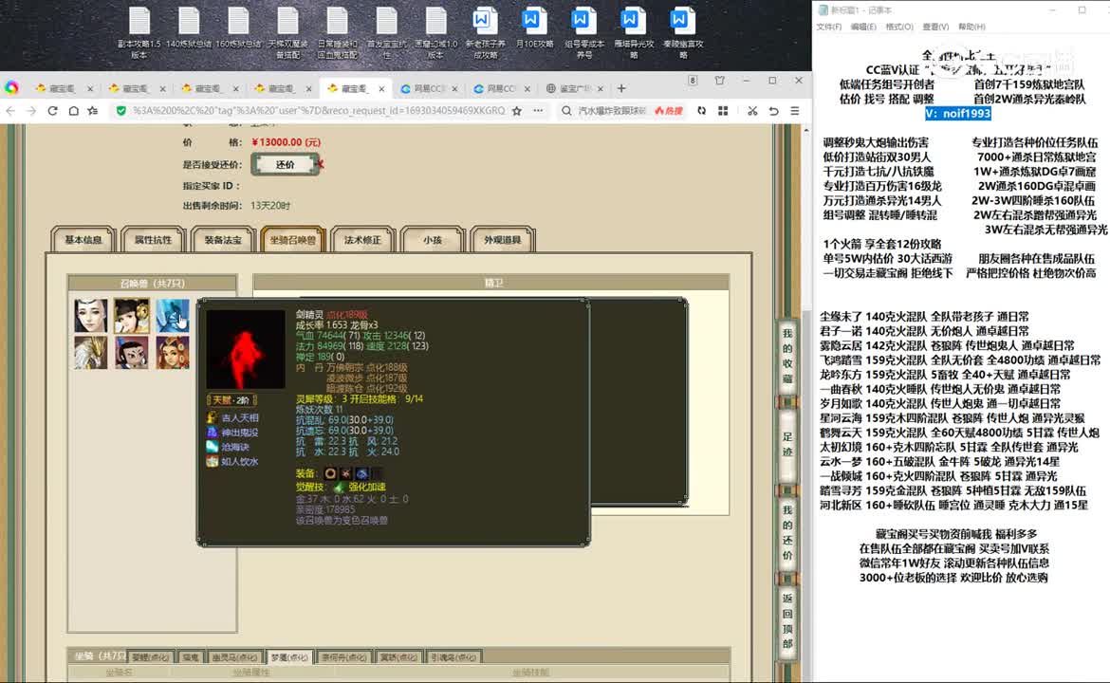Switch to the 基本信息 tab
Image resolution: width=1110 pixels, height=683 pixels.
(83, 240)
